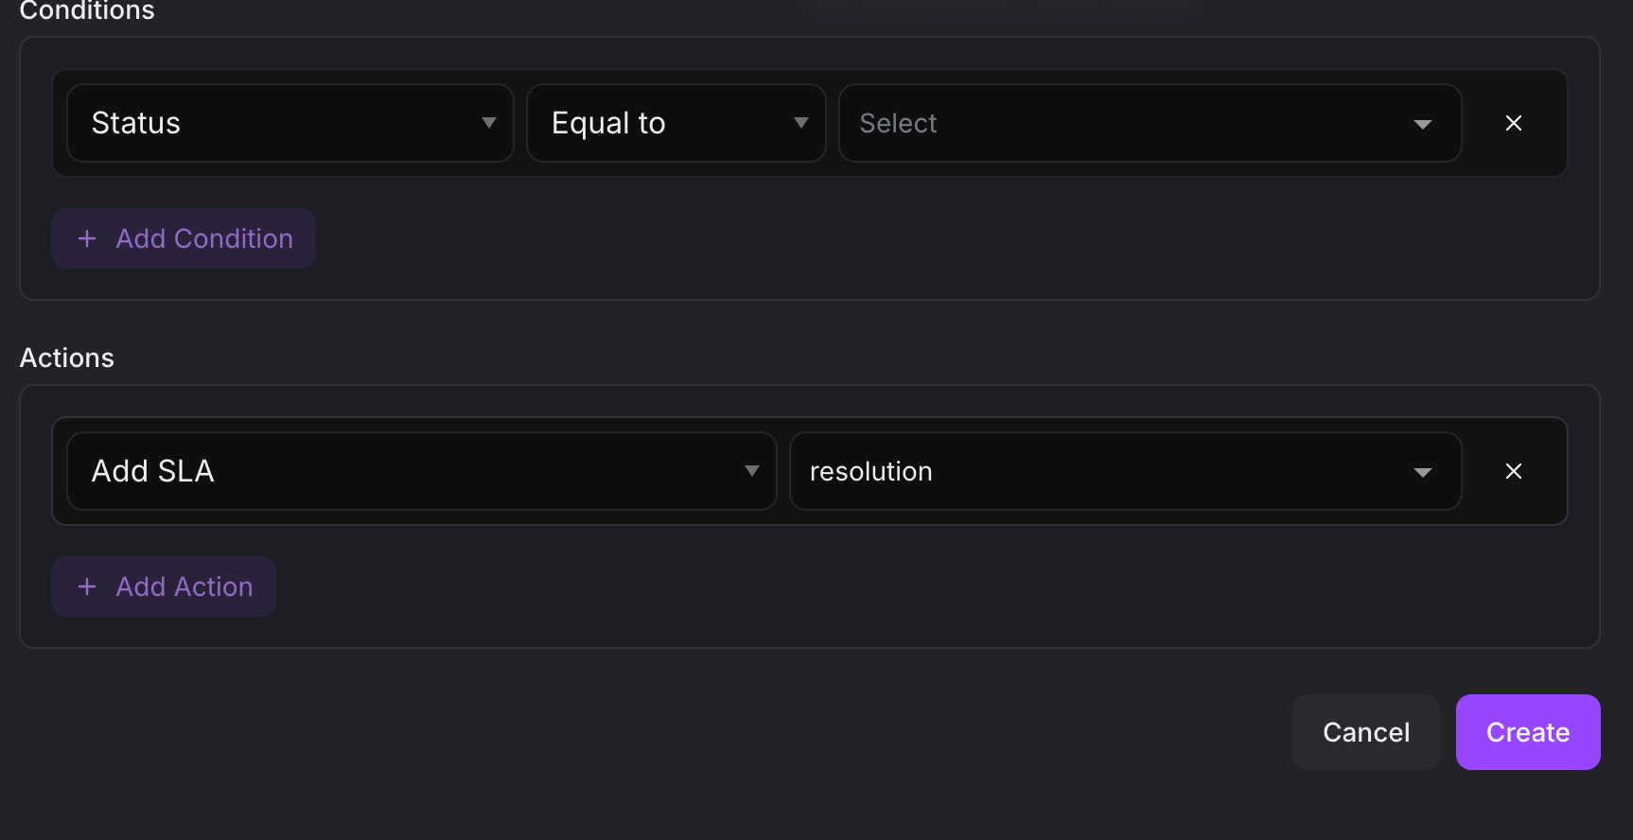Open the Add SLA action dropdown
The width and height of the screenshot is (1633, 840).
407,471
